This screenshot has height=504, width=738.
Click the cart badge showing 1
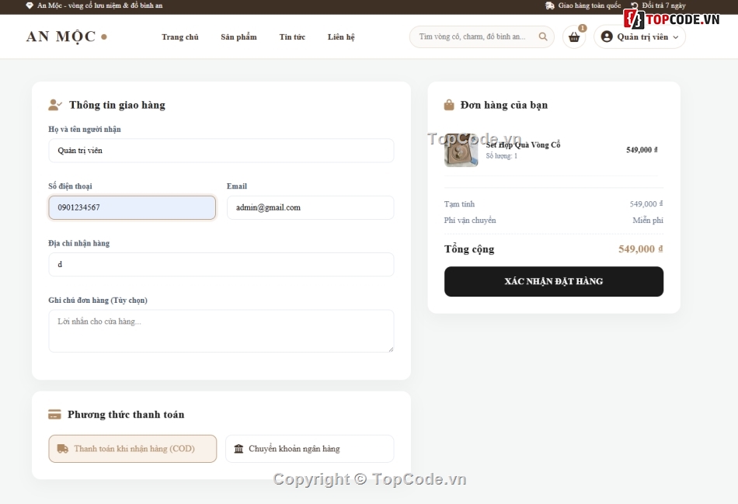pyautogui.click(x=583, y=28)
